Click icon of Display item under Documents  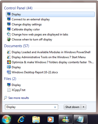click(x=9, y=67)
